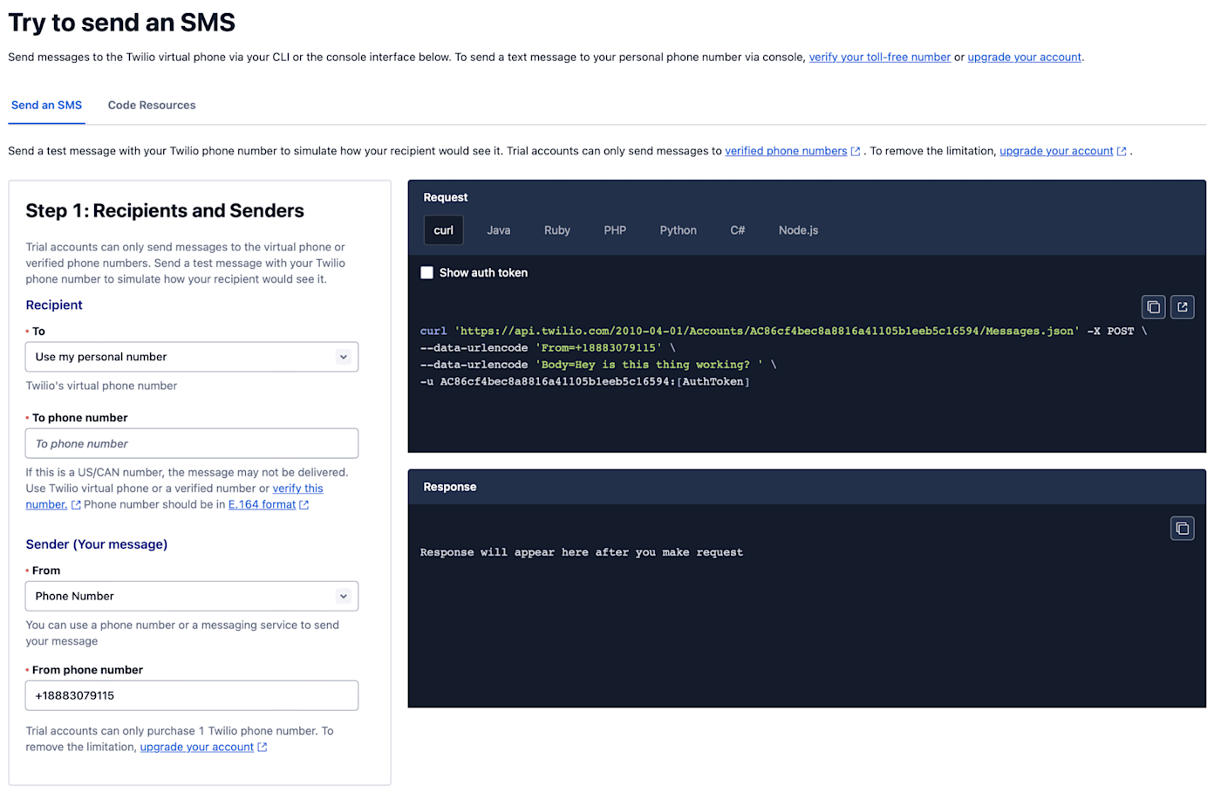Click the Step 1: Recipients and Senders heading
Screen dimensions: 1221x793
point(165,211)
